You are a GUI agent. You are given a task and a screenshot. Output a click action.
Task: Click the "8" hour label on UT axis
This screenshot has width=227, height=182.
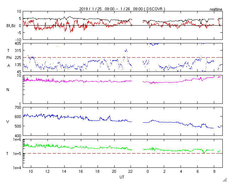coord(214,172)
